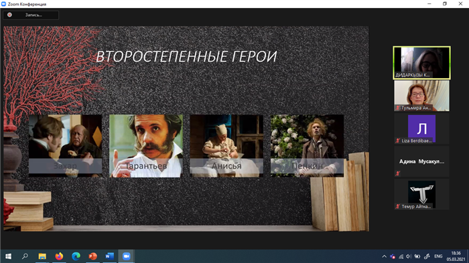
Task: Open the clock showing 18:36
Action: click(x=456, y=256)
